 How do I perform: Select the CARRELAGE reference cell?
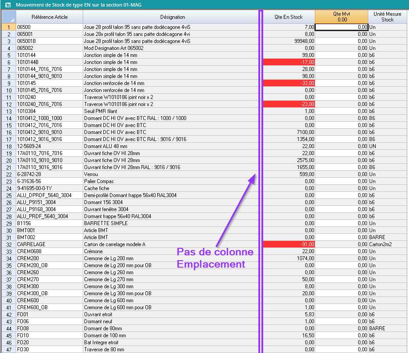pyautogui.click(x=49, y=244)
